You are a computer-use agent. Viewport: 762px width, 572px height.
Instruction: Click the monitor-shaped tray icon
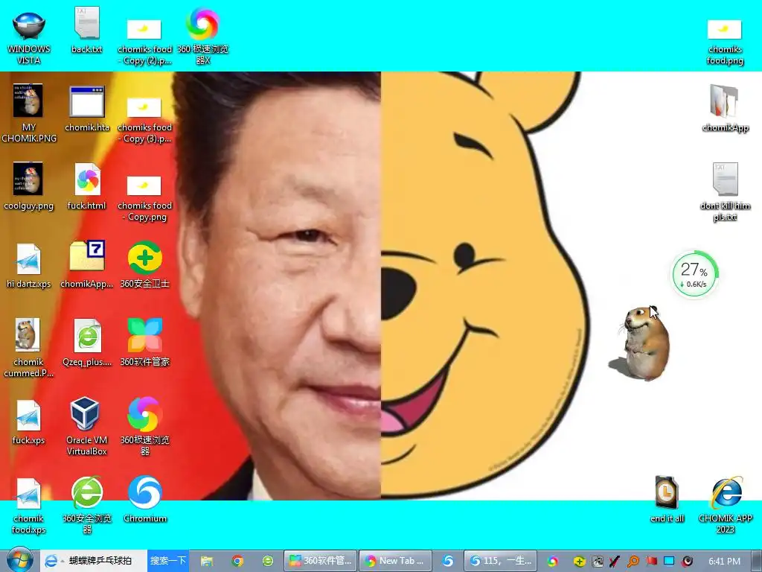pyautogui.click(x=669, y=561)
